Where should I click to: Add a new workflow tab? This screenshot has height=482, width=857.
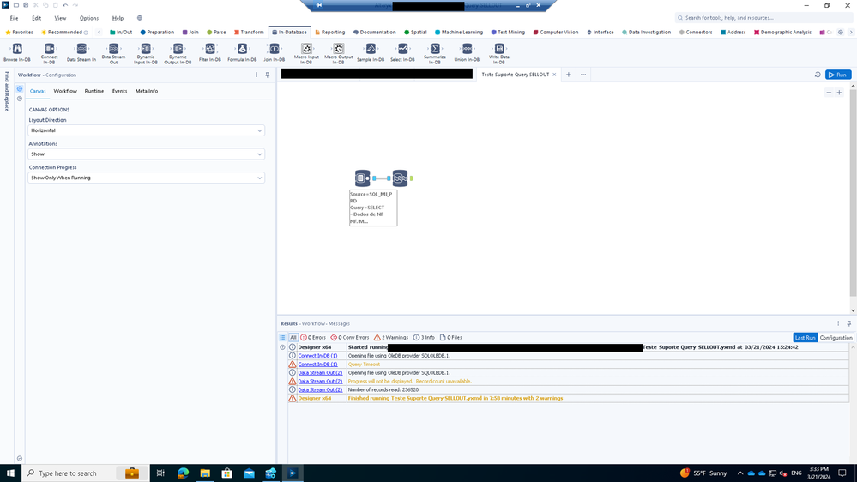point(569,75)
